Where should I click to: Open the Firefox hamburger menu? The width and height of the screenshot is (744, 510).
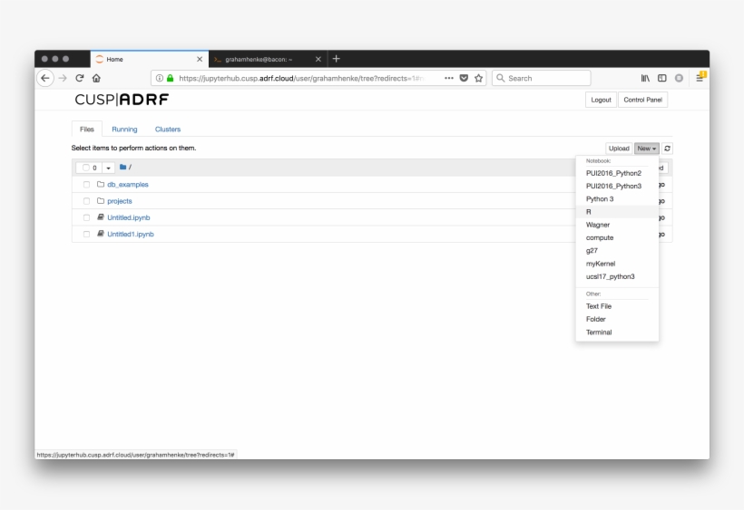point(700,78)
